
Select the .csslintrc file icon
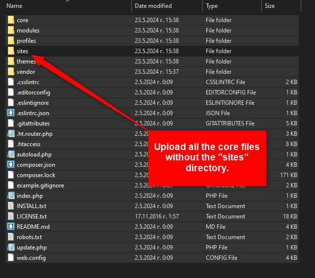tap(11, 82)
